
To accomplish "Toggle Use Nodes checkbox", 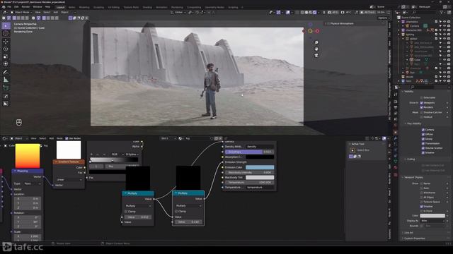I will pyautogui.click(x=67, y=138).
